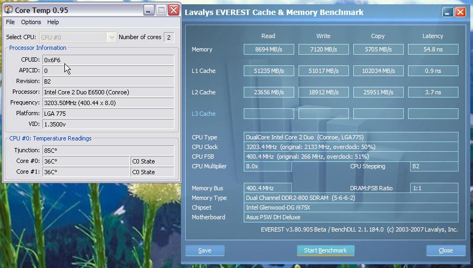This screenshot has width=473, height=268.
Task: Click the Tjunction field showing 85C°
Action: point(108,150)
